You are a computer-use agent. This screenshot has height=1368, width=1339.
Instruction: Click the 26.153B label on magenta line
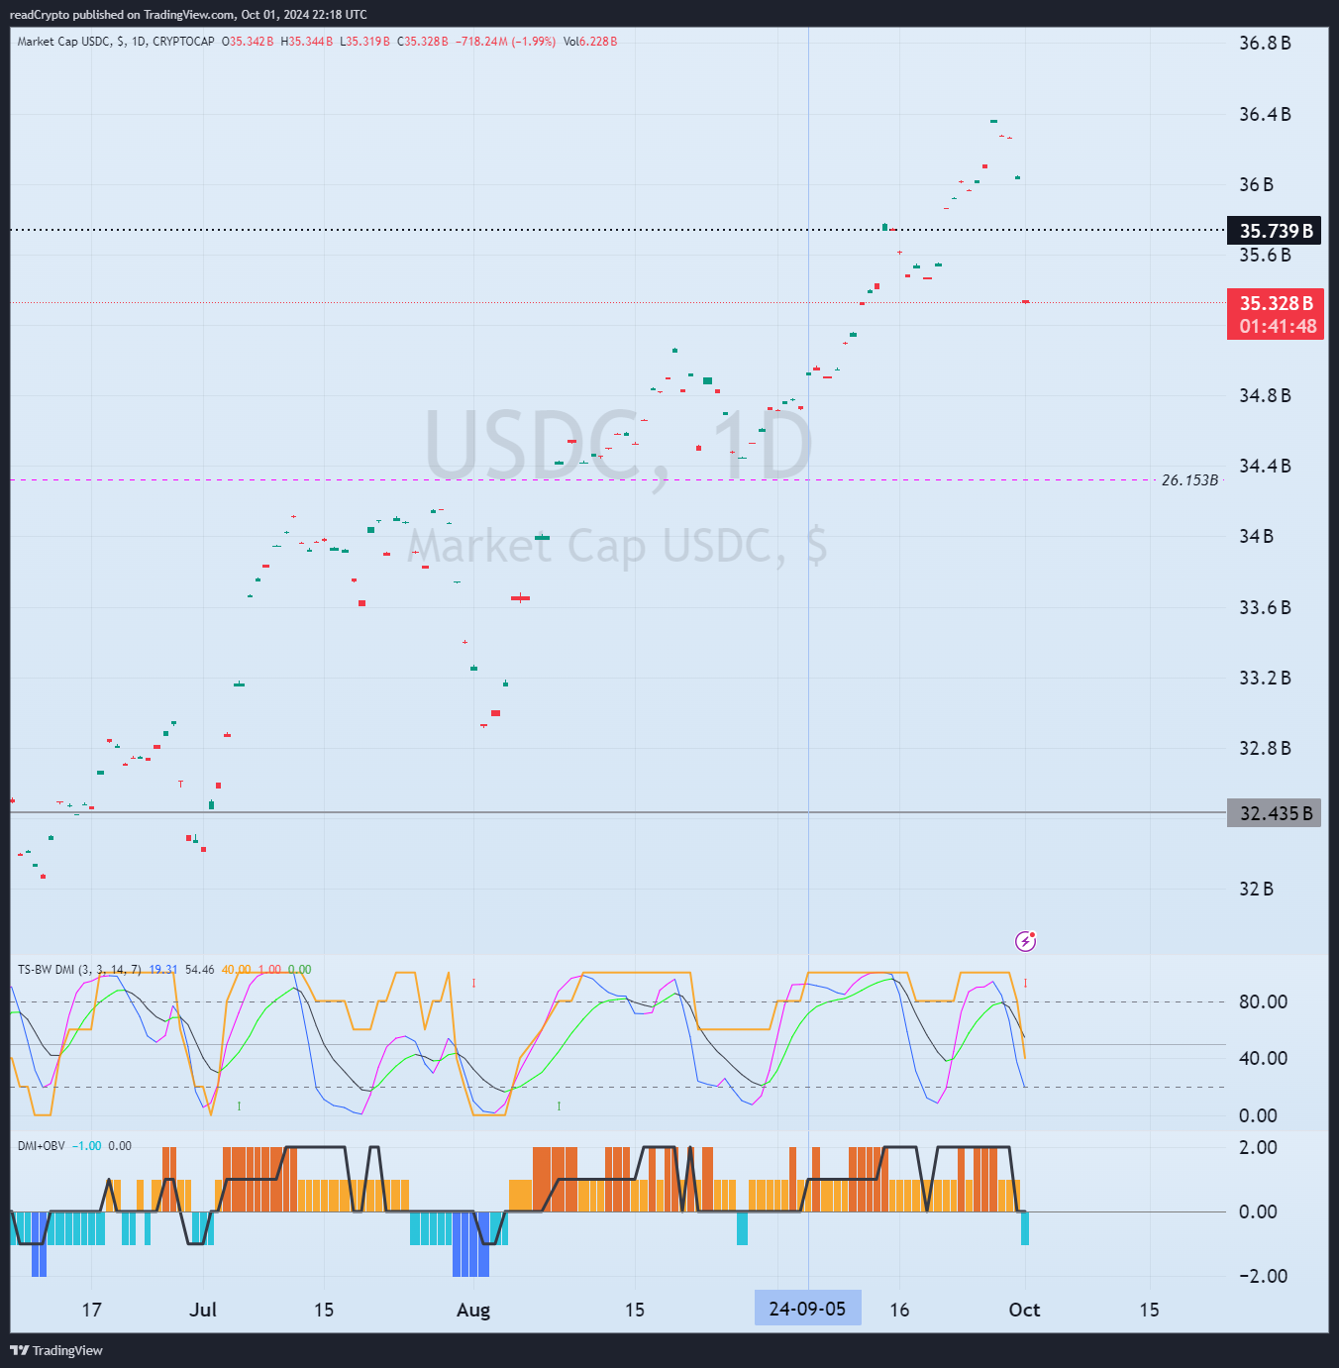pos(1189,480)
